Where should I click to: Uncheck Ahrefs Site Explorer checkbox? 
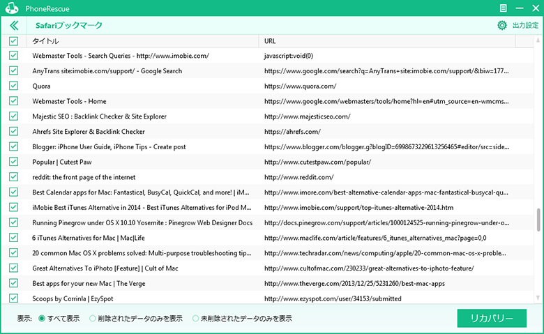[x=13, y=132]
